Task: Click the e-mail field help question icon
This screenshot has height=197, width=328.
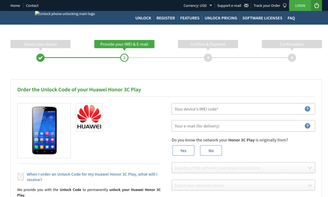Action: click(307, 126)
